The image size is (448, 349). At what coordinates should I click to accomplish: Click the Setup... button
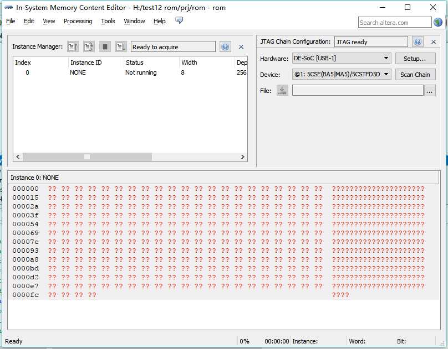(x=415, y=59)
